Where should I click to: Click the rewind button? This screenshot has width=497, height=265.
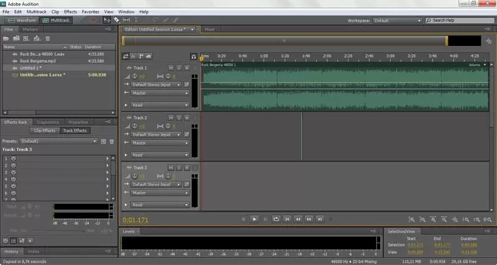coord(298,219)
